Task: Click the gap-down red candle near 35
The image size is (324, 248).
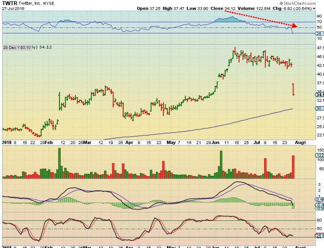Action: point(293,89)
